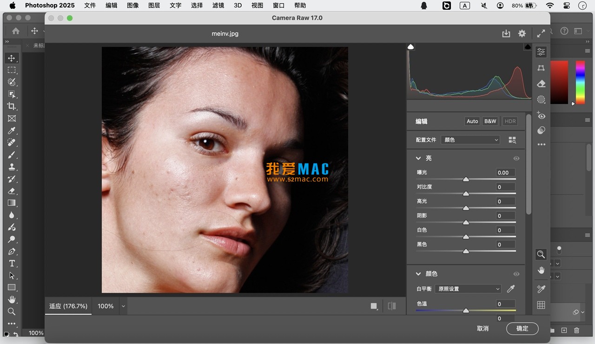Image resolution: width=595 pixels, height=344 pixels.
Task: Open the Masking panel in Camera Raw
Action: [541, 99]
